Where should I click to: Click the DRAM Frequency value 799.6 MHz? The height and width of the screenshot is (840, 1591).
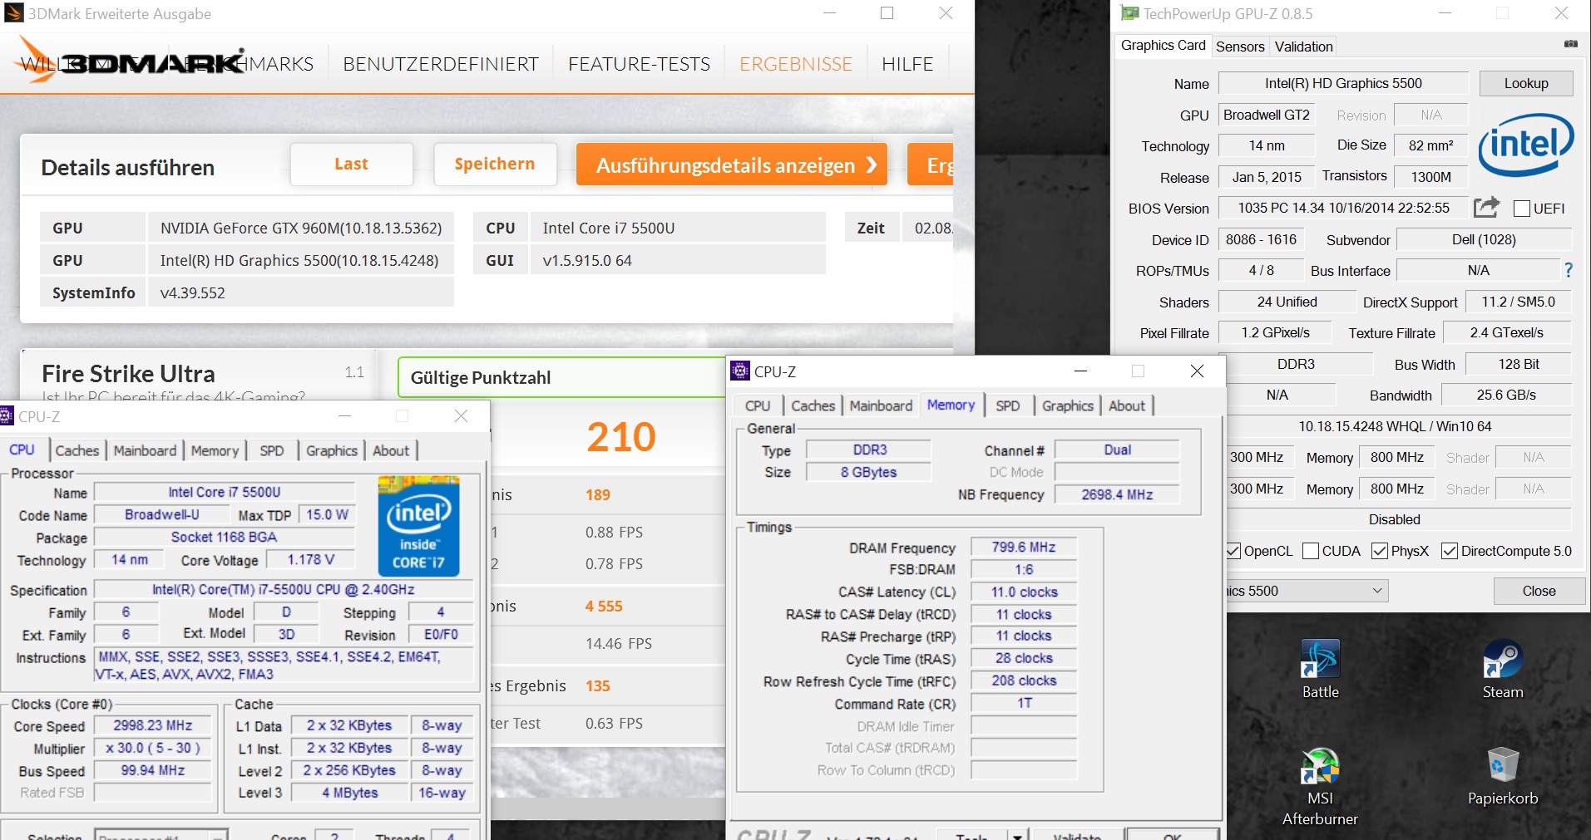click(1023, 547)
